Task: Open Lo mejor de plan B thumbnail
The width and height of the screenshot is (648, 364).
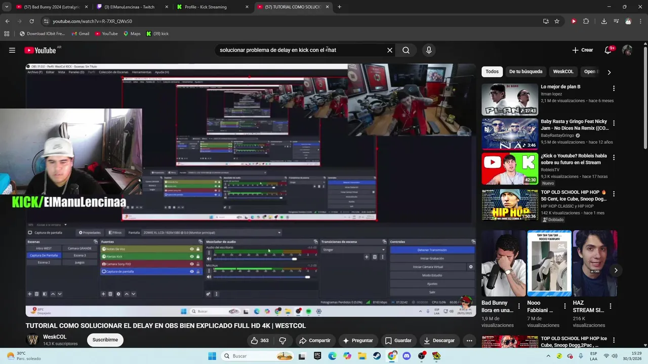Action: [x=509, y=100]
